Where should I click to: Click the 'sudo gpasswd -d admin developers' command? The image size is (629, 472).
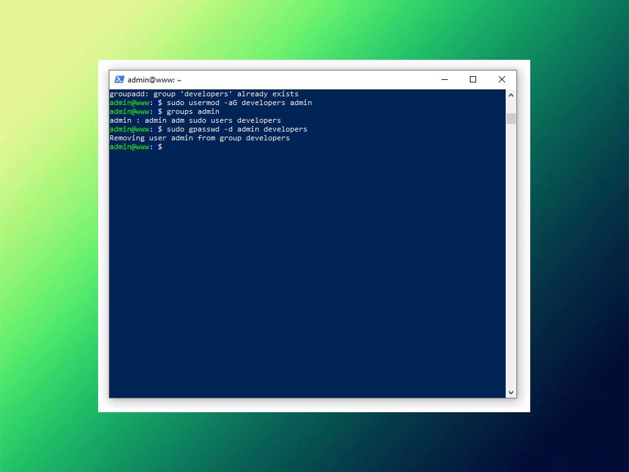pos(237,129)
